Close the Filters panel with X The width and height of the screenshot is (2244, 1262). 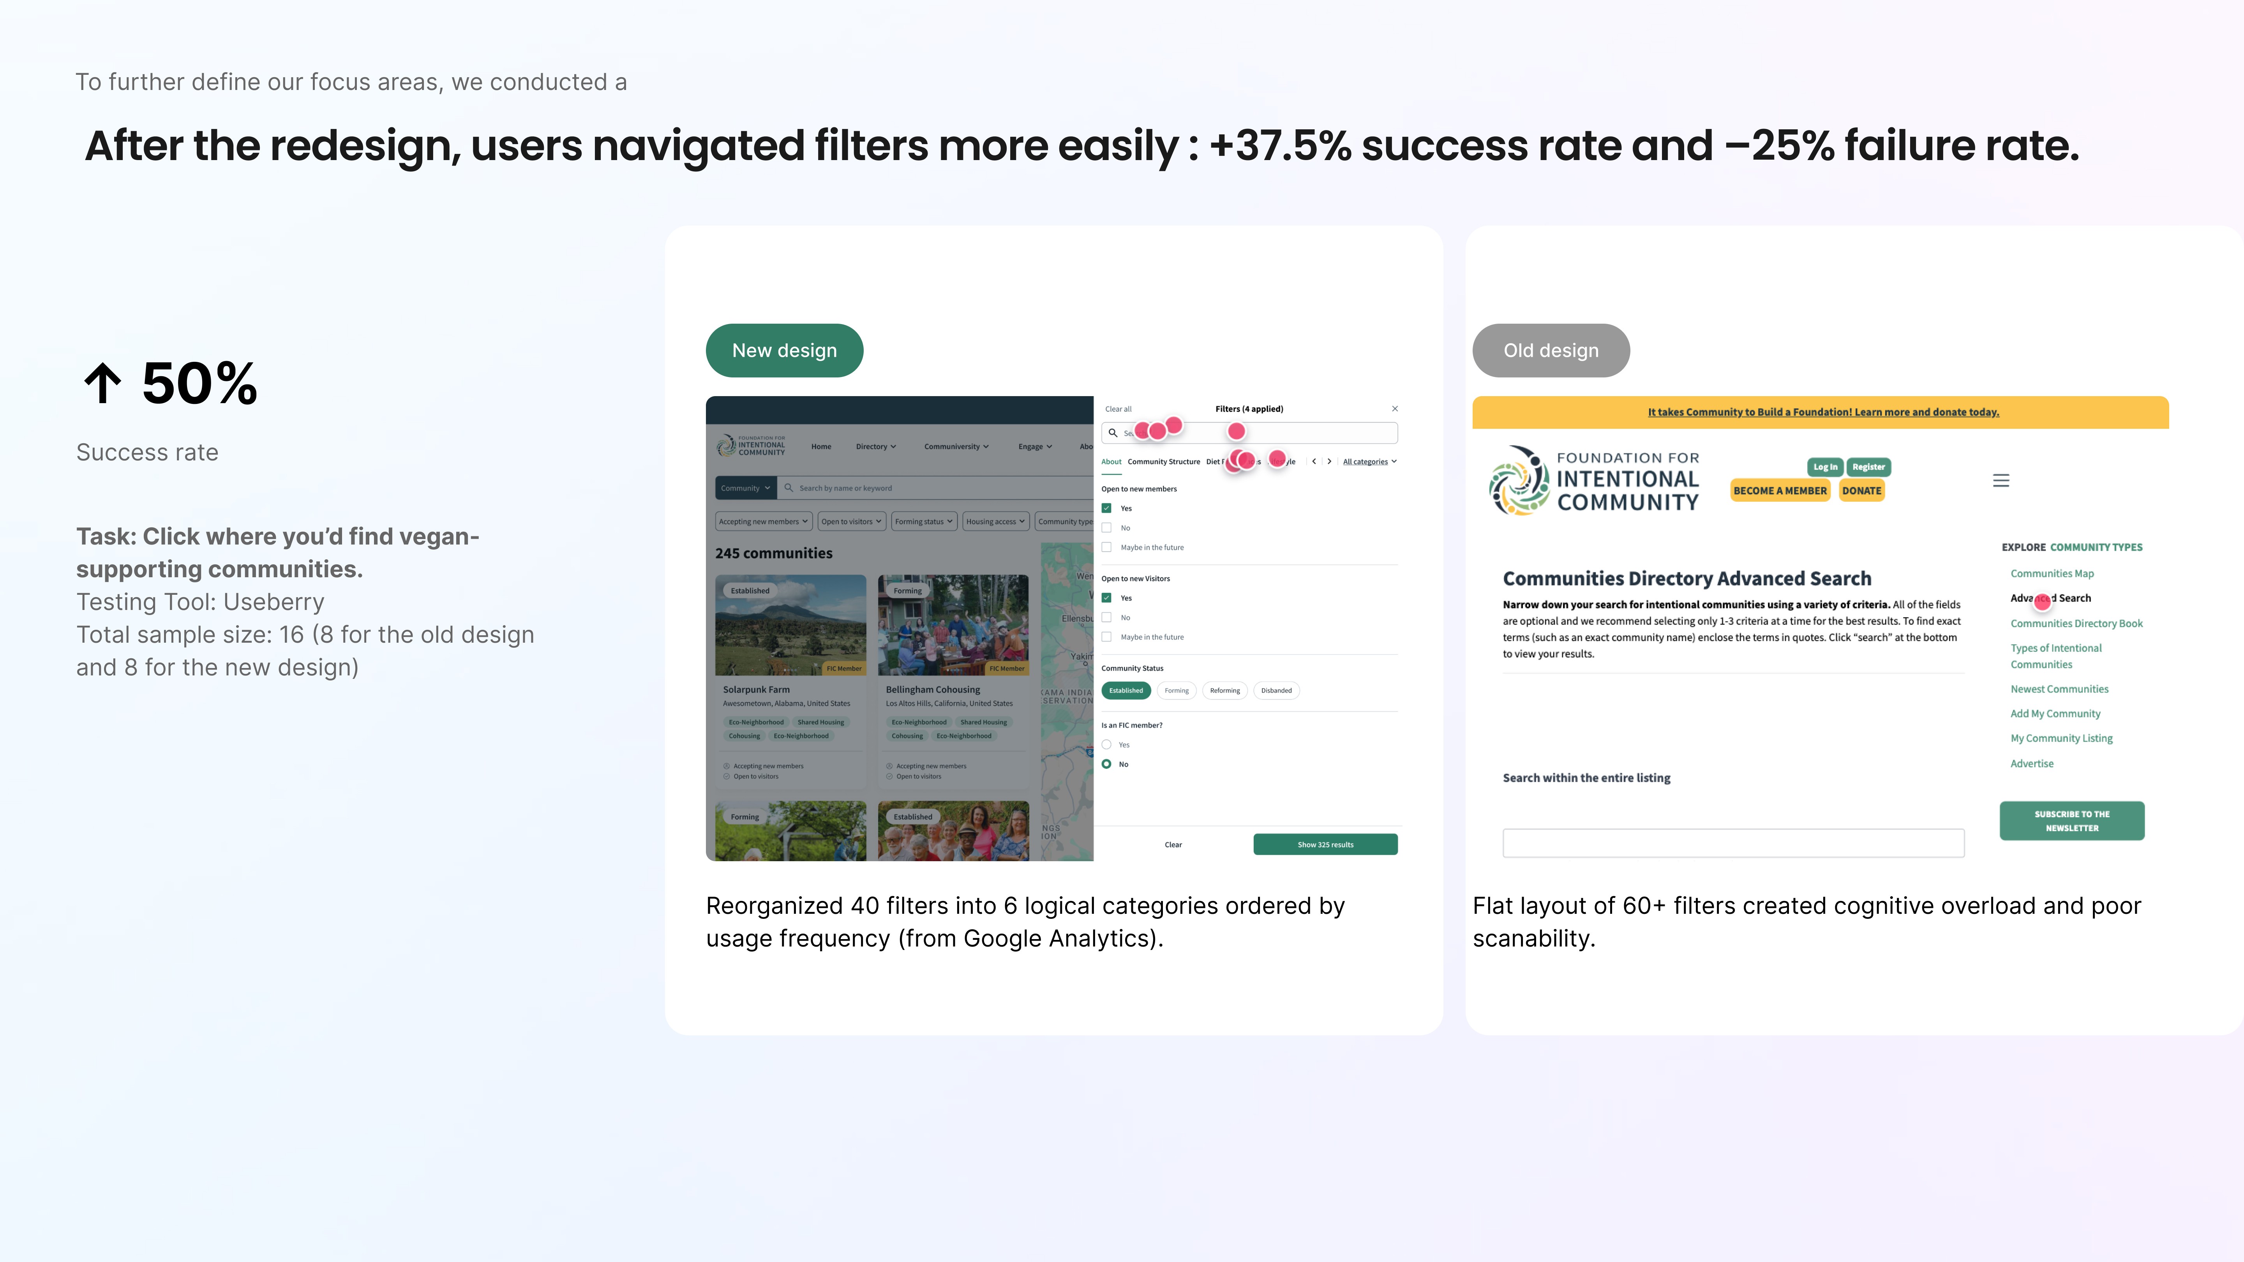pyautogui.click(x=1395, y=409)
